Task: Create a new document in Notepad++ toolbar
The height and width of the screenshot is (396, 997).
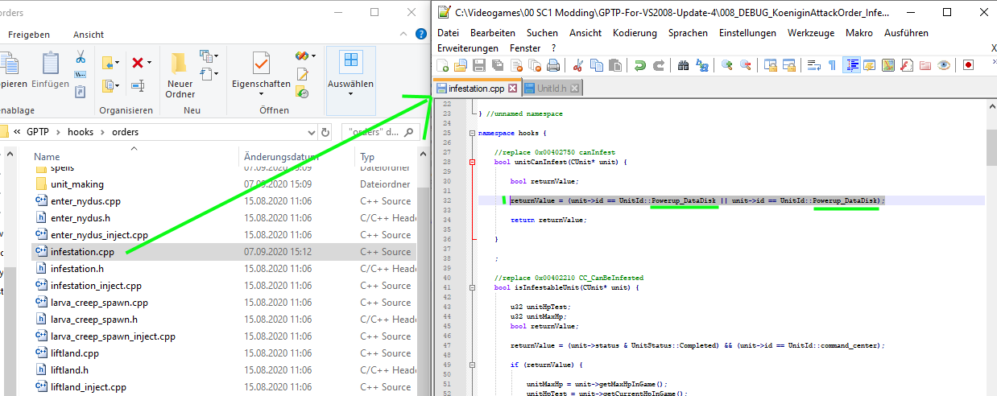Action: [444, 65]
